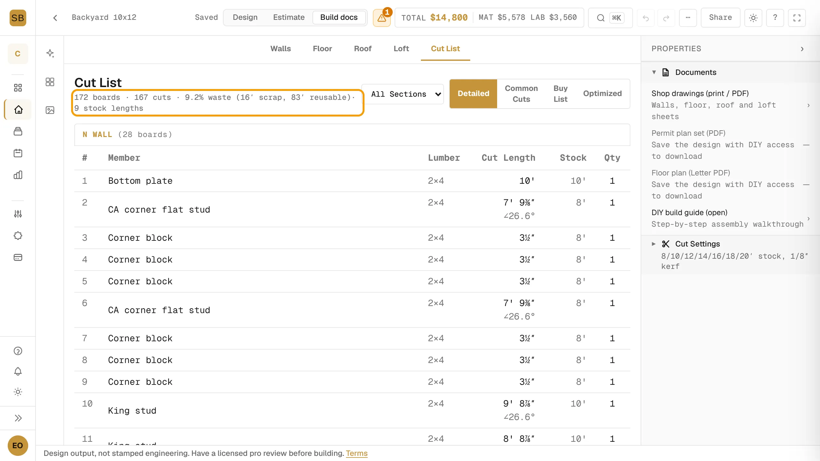The height and width of the screenshot is (461, 820).
Task: Open the calendar icon in sidebar
Action: 18,153
